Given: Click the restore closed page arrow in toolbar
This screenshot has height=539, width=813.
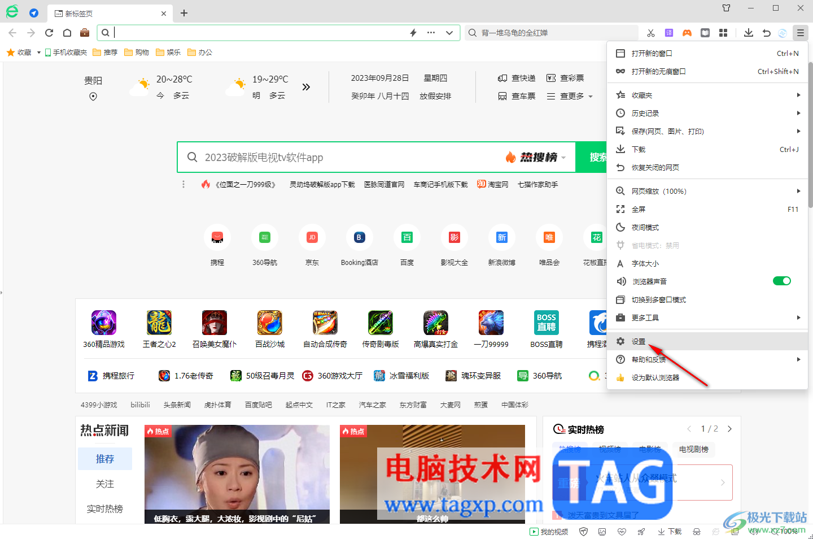Looking at the screenshot, I should point(766,33).
